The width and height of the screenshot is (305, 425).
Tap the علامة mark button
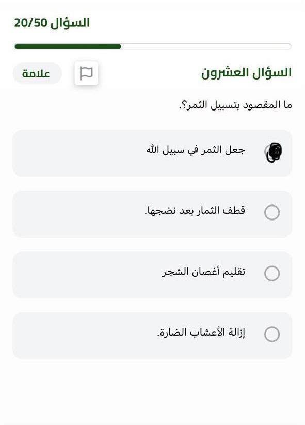tap(37, 73)
